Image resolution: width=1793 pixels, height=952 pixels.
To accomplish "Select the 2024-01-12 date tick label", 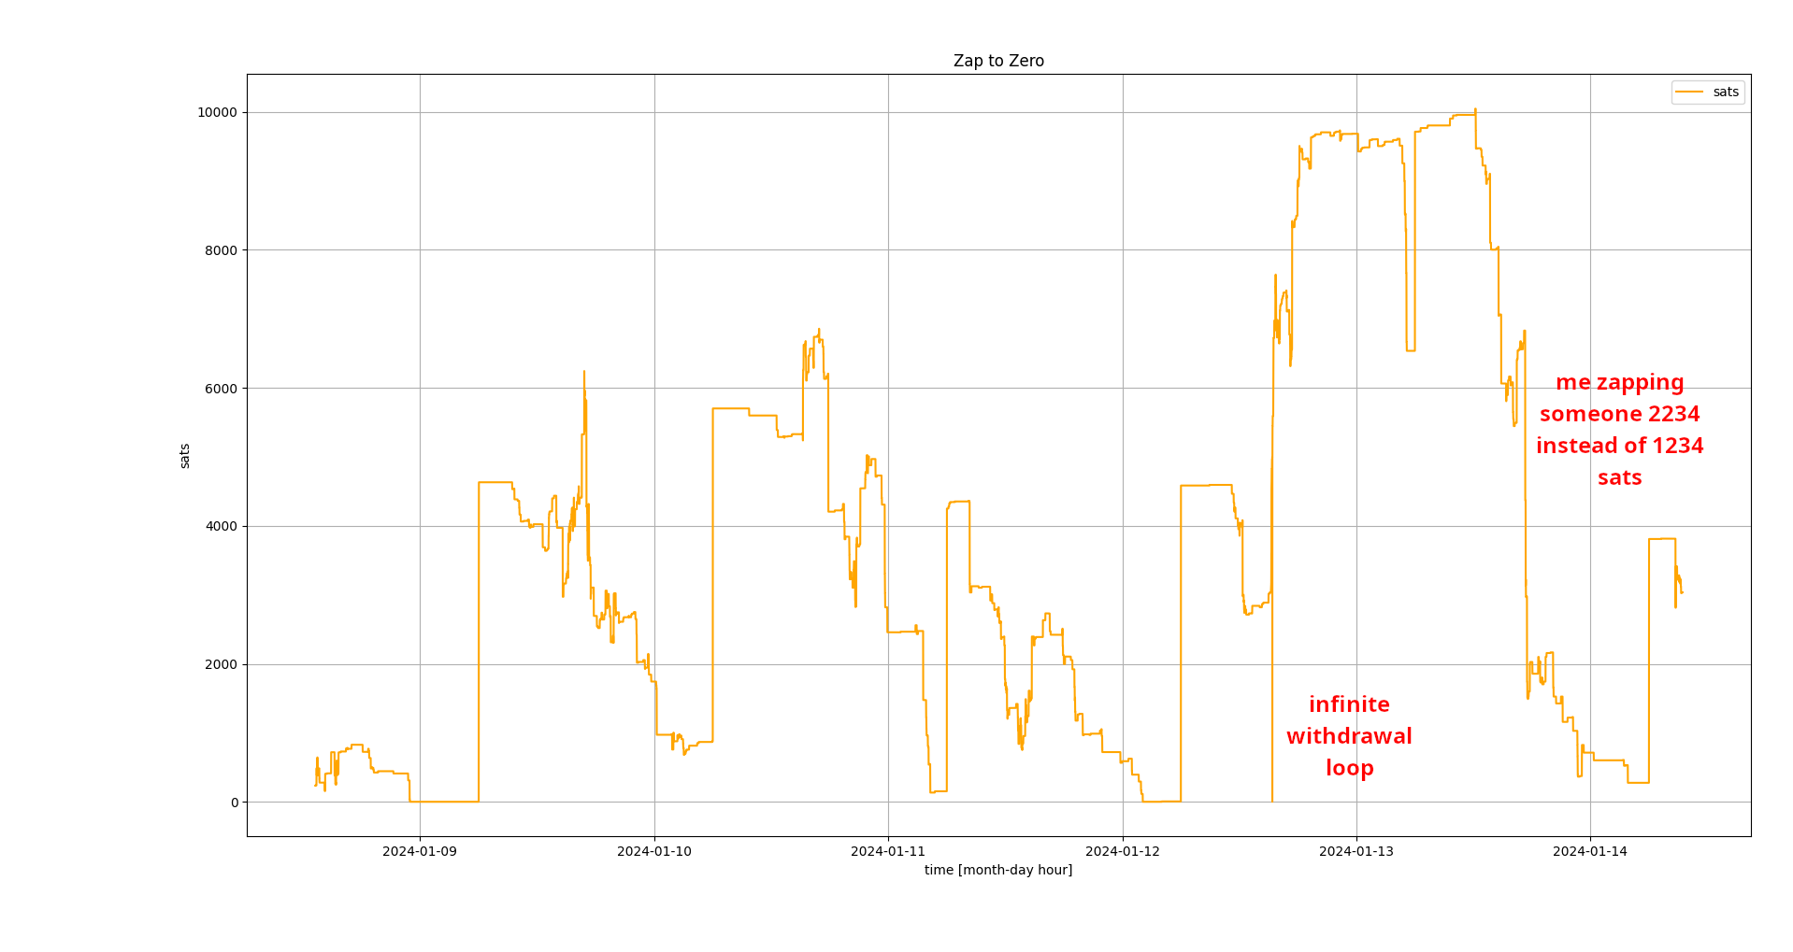I will pos(1122,851).
